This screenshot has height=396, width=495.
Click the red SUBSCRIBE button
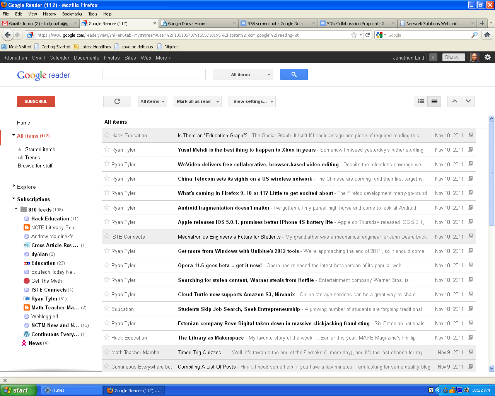pos(36,101)
